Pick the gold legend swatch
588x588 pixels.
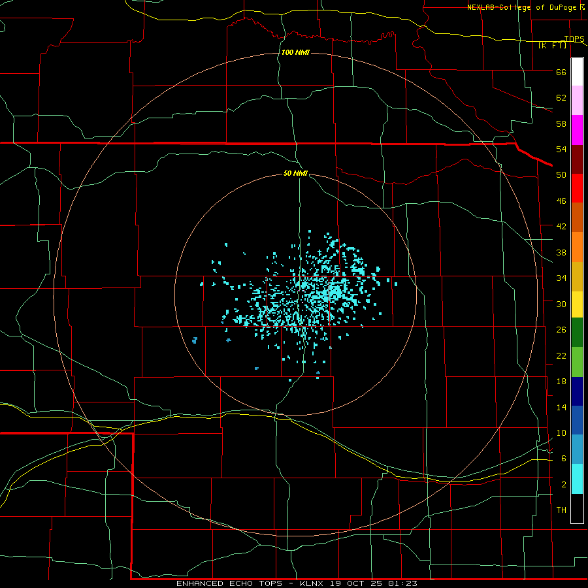(577, 276)
